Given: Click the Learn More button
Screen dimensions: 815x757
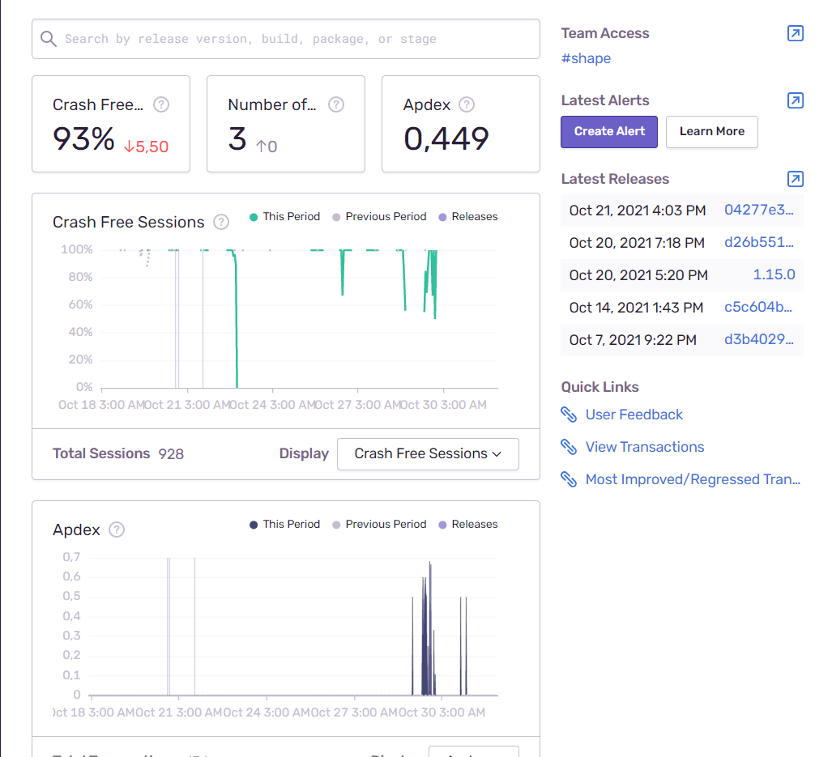Looking at the screenshot, I should [711, 132].
